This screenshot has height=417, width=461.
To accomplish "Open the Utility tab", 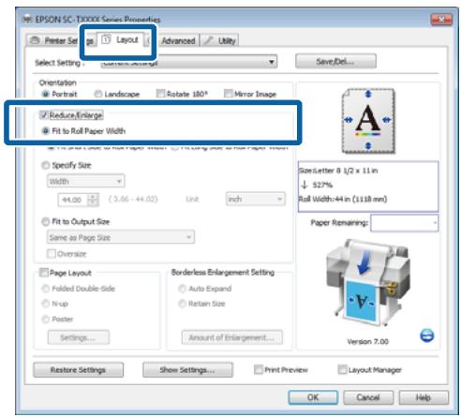I will click(x=220, y=41).
